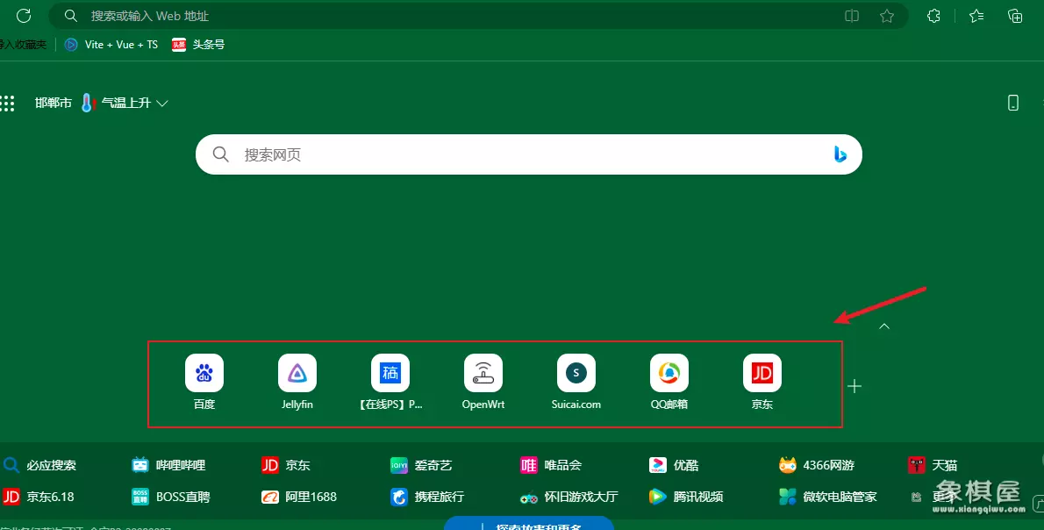The image size is (1044, 530).
Task: Open the 京东 quick link tile
Action: [x=762, y=374]
